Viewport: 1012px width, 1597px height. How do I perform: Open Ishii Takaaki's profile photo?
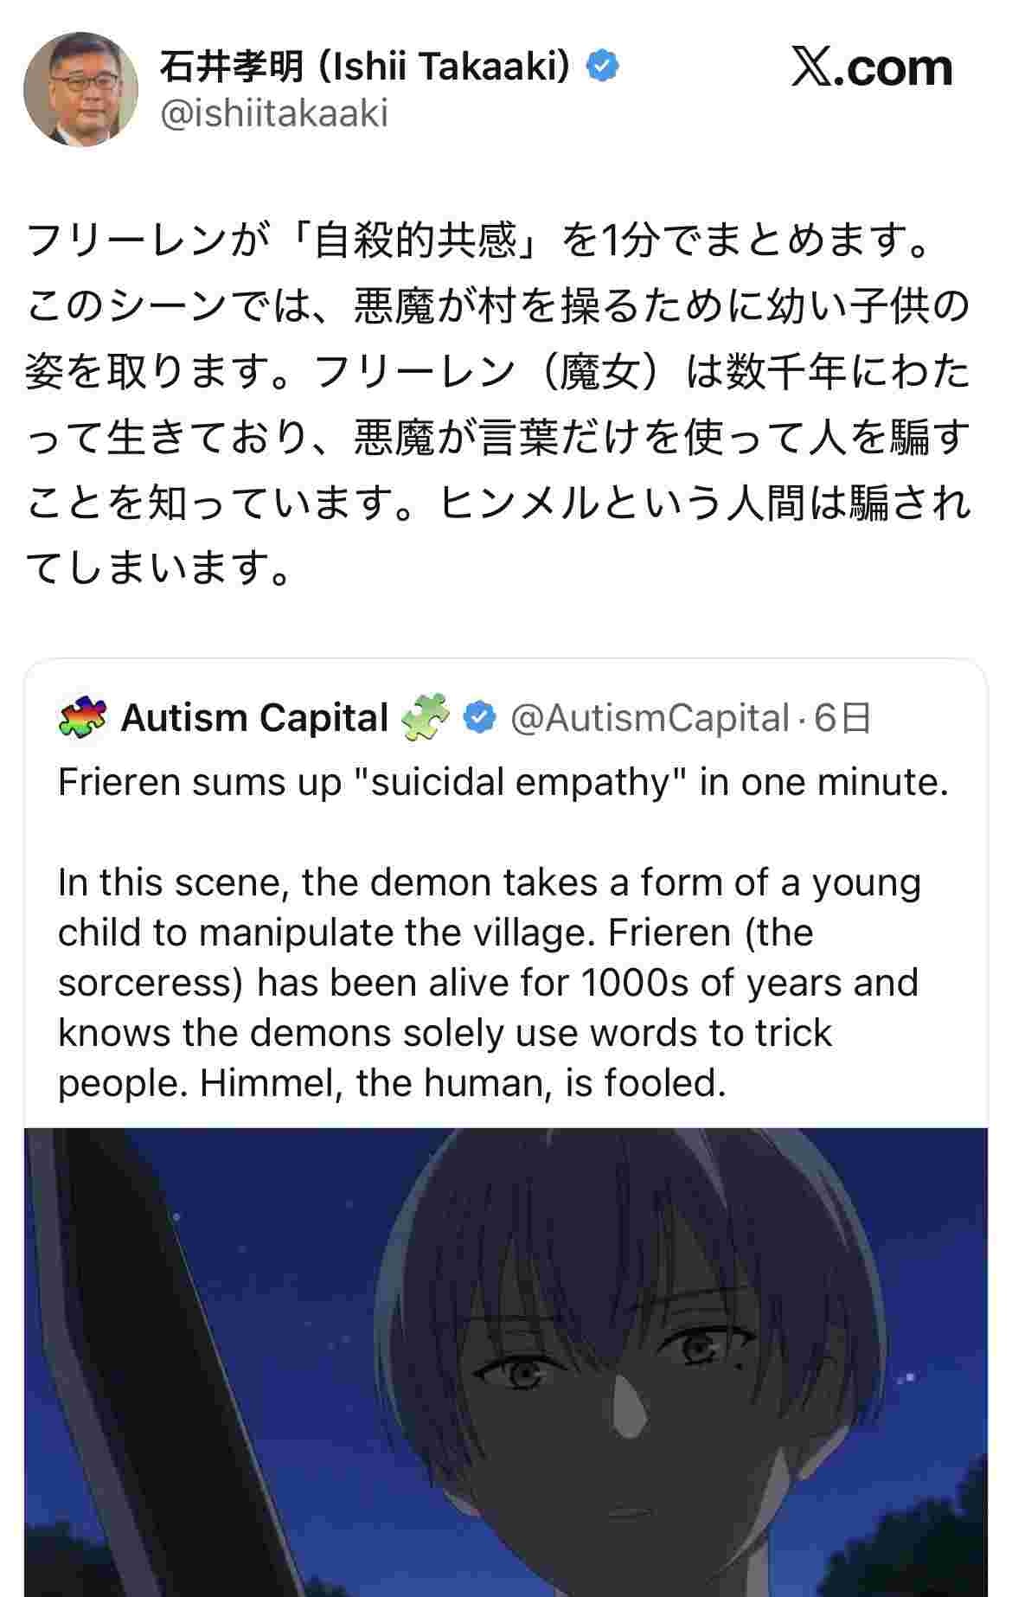(x=80, y=92)
